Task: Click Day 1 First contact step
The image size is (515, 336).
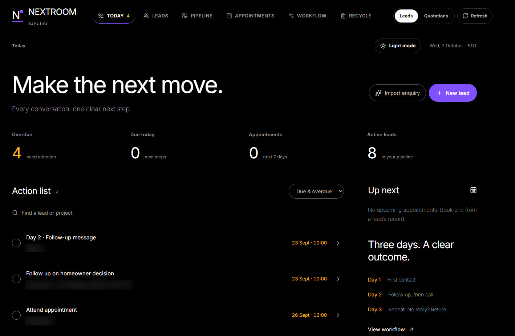Action: [392, 280]
